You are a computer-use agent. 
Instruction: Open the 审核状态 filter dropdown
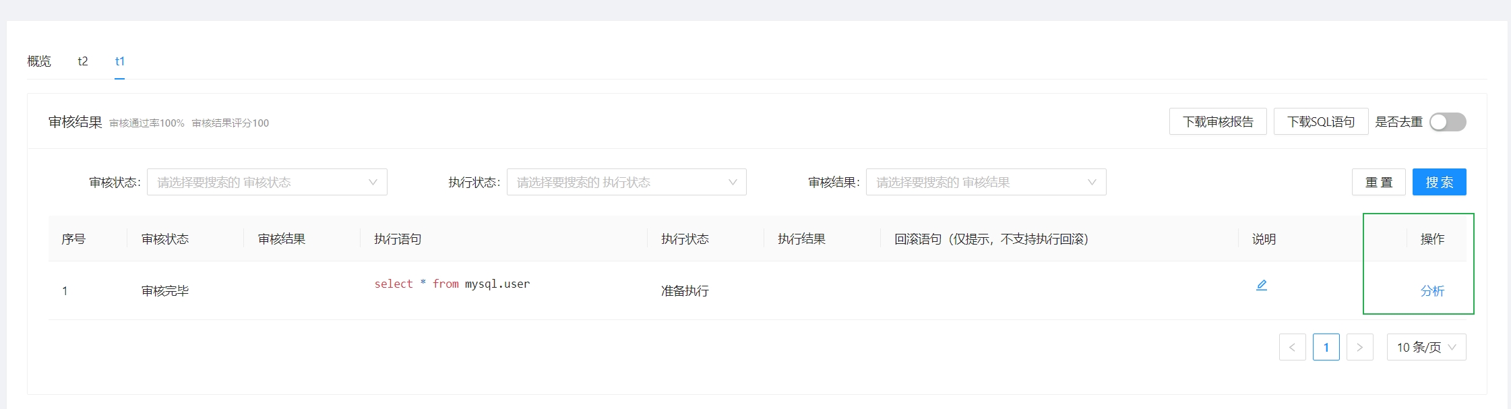(x=267, y=182)
